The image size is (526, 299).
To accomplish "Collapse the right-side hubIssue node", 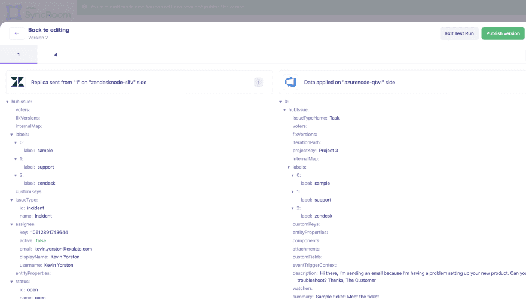I will pyautogui.click(x=285, y=110).
